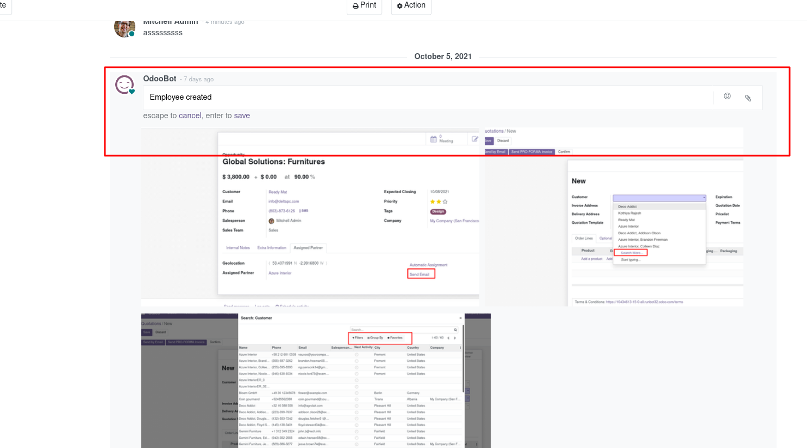Click the "assssssss" message text
Image resolution: width=807 pixels, height=448 pixels.
pyautogui.click(x=163, y=33)
